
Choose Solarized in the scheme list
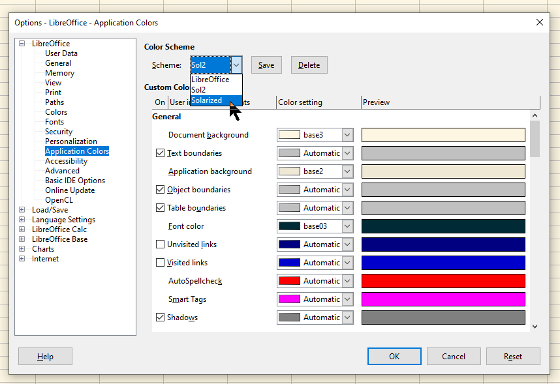pos(216,100)
